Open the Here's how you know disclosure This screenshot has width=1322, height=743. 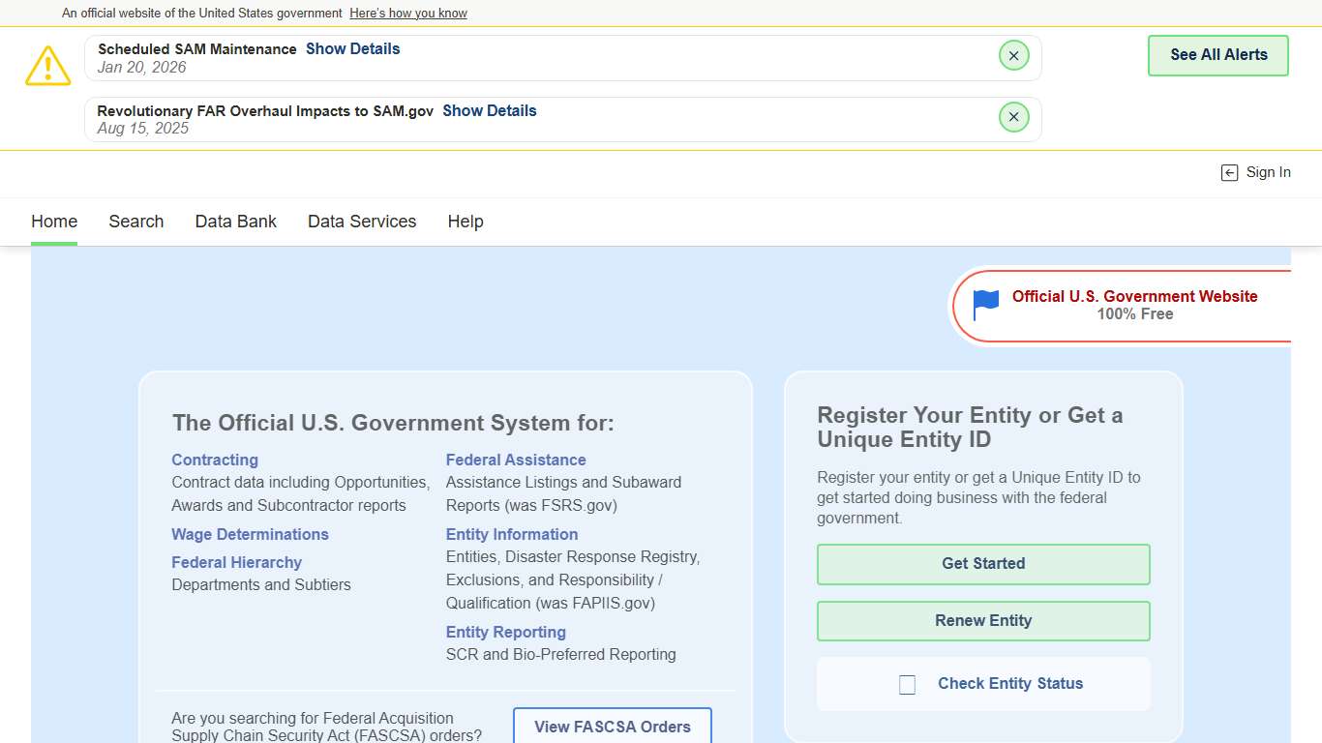407,13
